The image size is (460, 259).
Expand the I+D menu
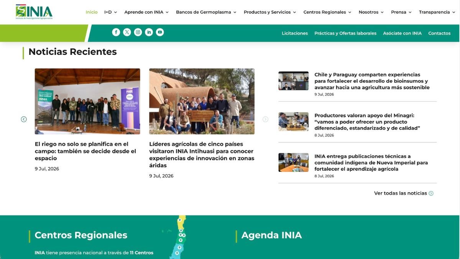tap(110, 12)
